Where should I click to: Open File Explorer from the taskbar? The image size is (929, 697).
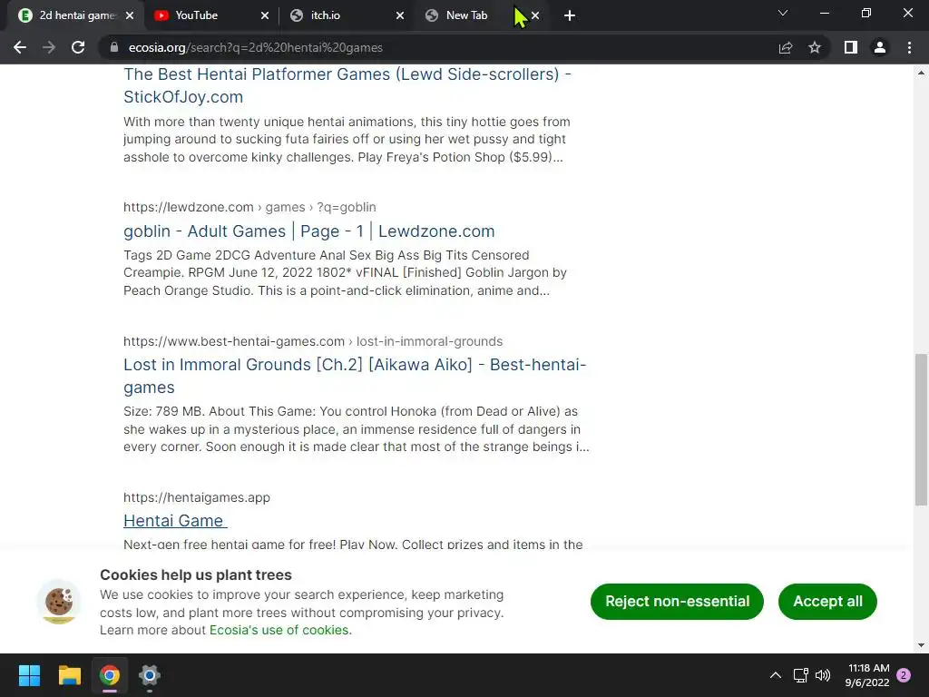coord(69,675)
